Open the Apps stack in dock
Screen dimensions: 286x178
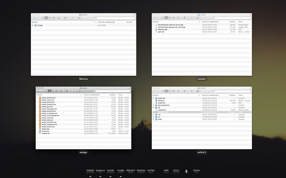pos(166,171)
